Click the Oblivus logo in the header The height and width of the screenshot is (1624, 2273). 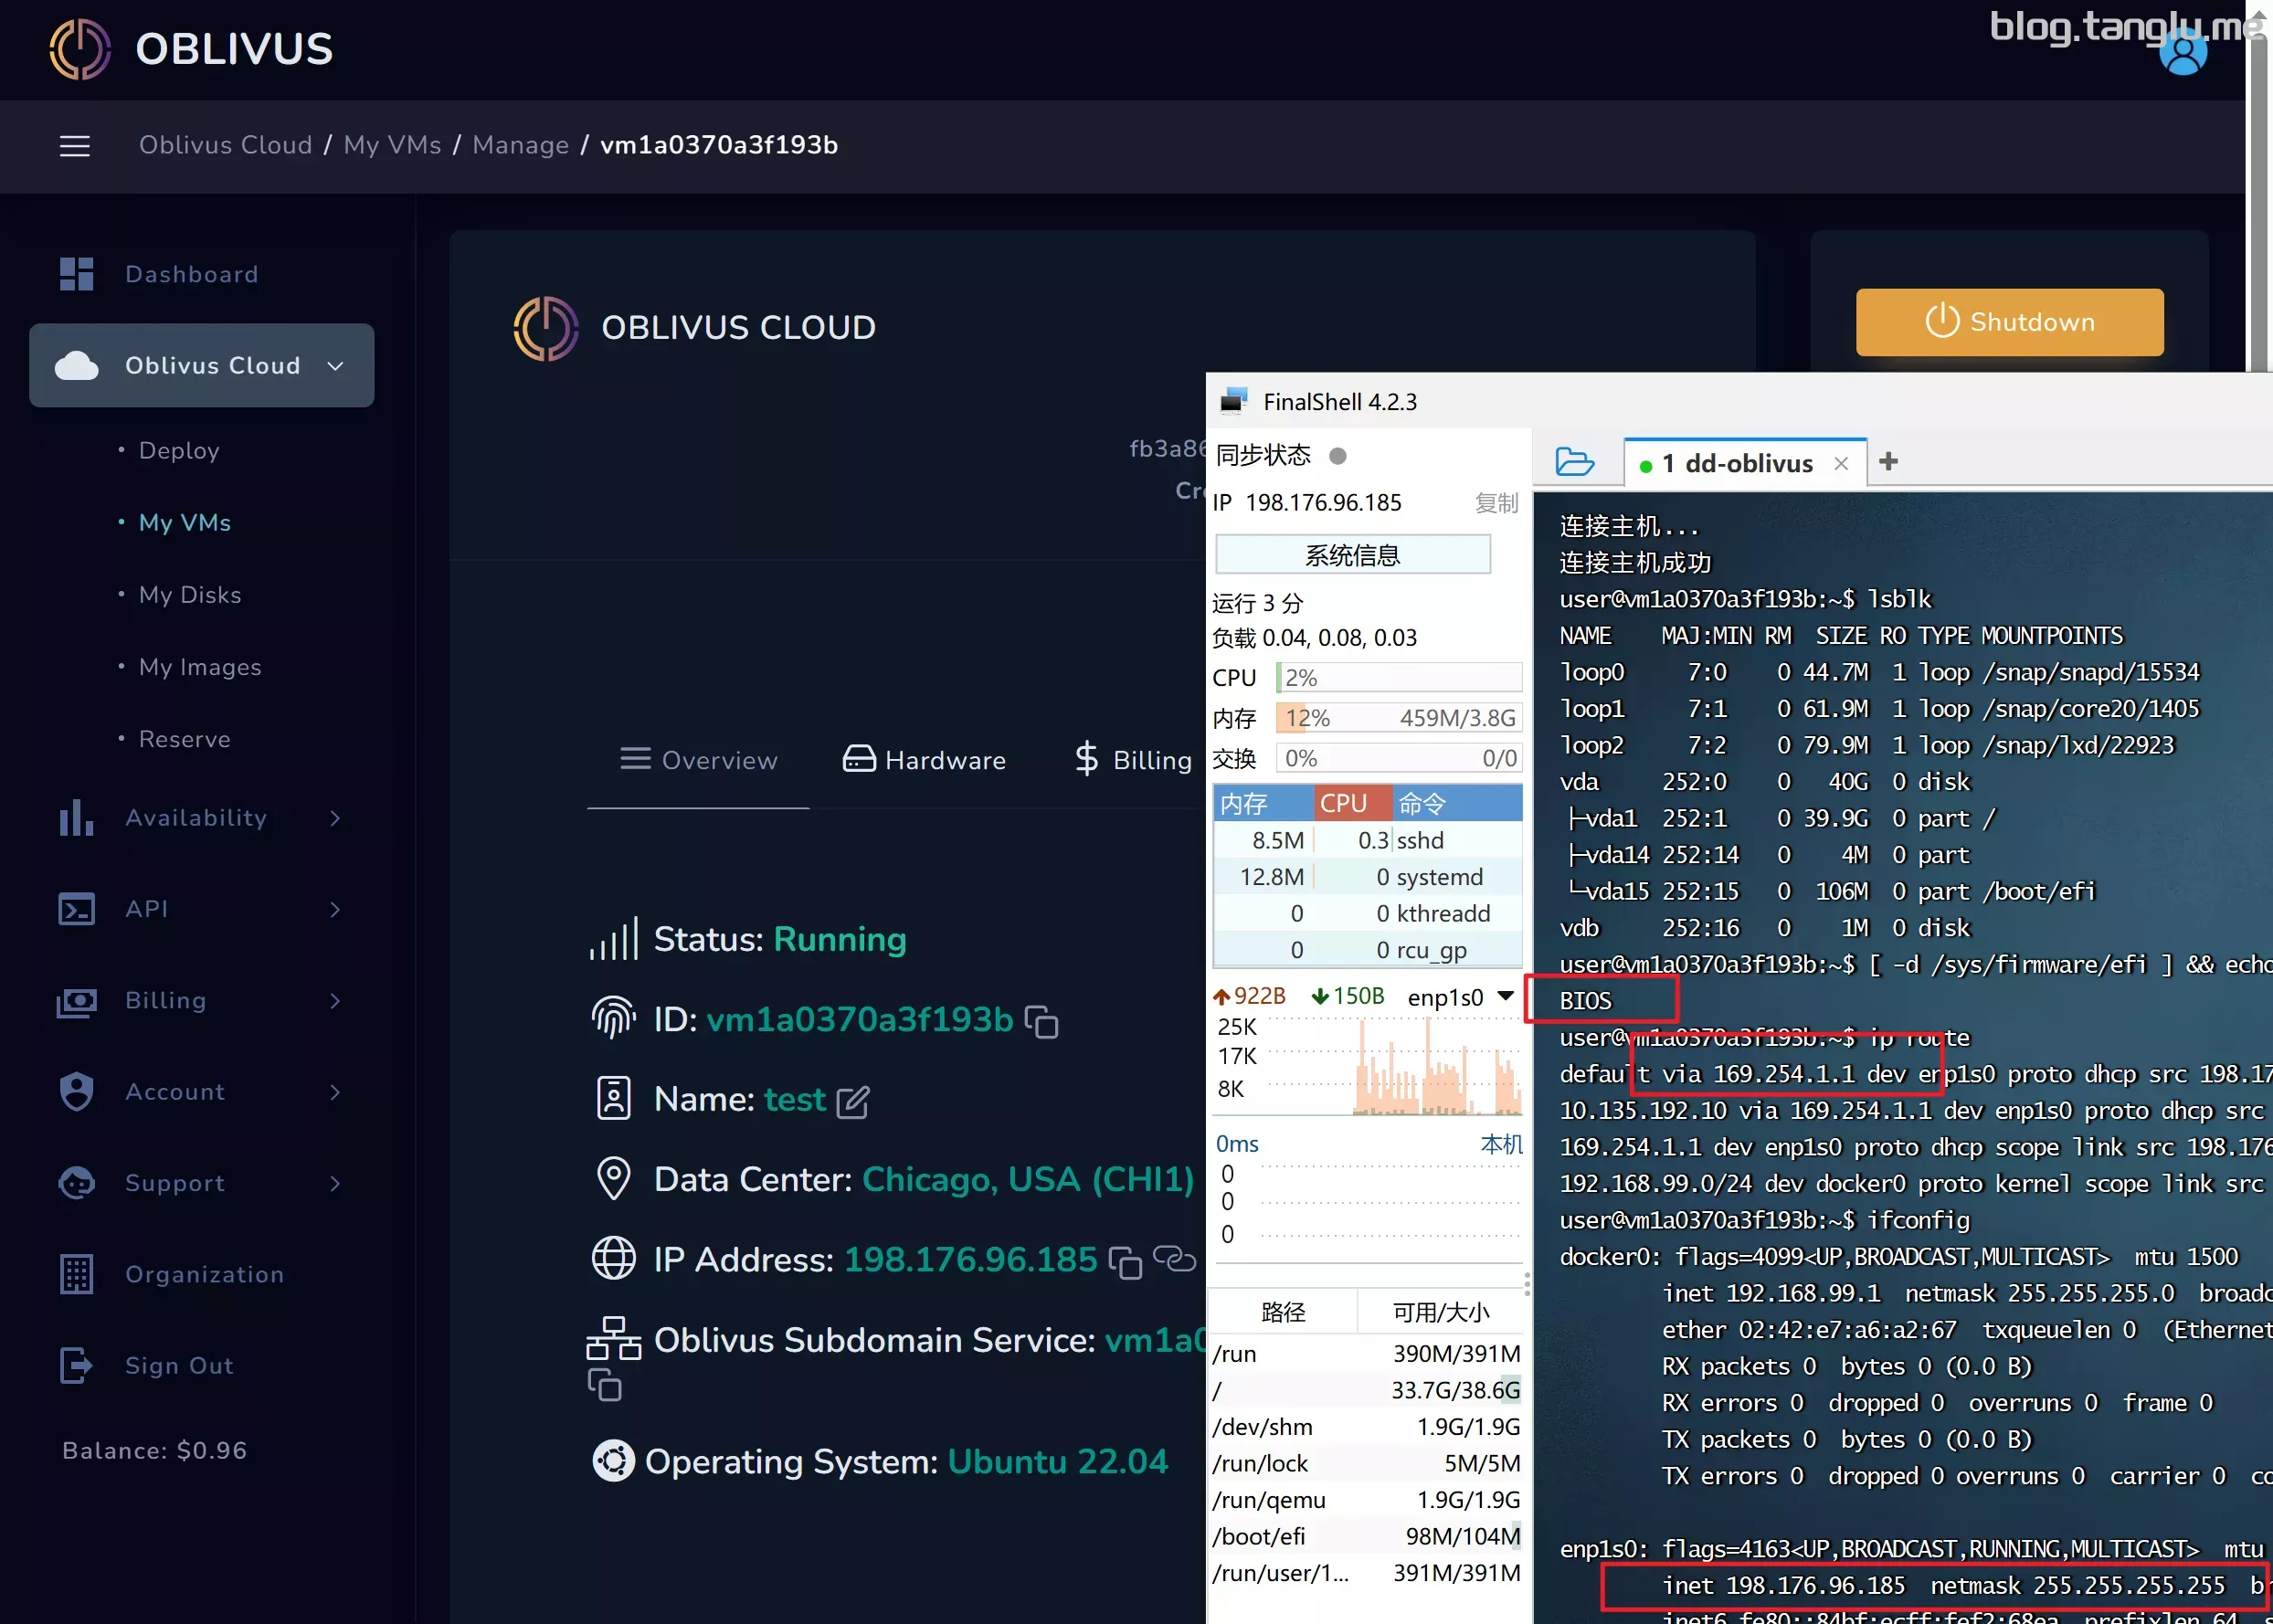click(x=191, y=49)
